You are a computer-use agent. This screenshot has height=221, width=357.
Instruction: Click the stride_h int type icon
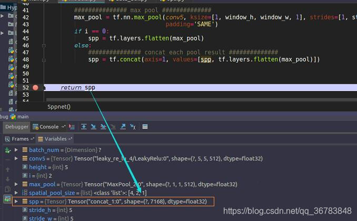25,210
